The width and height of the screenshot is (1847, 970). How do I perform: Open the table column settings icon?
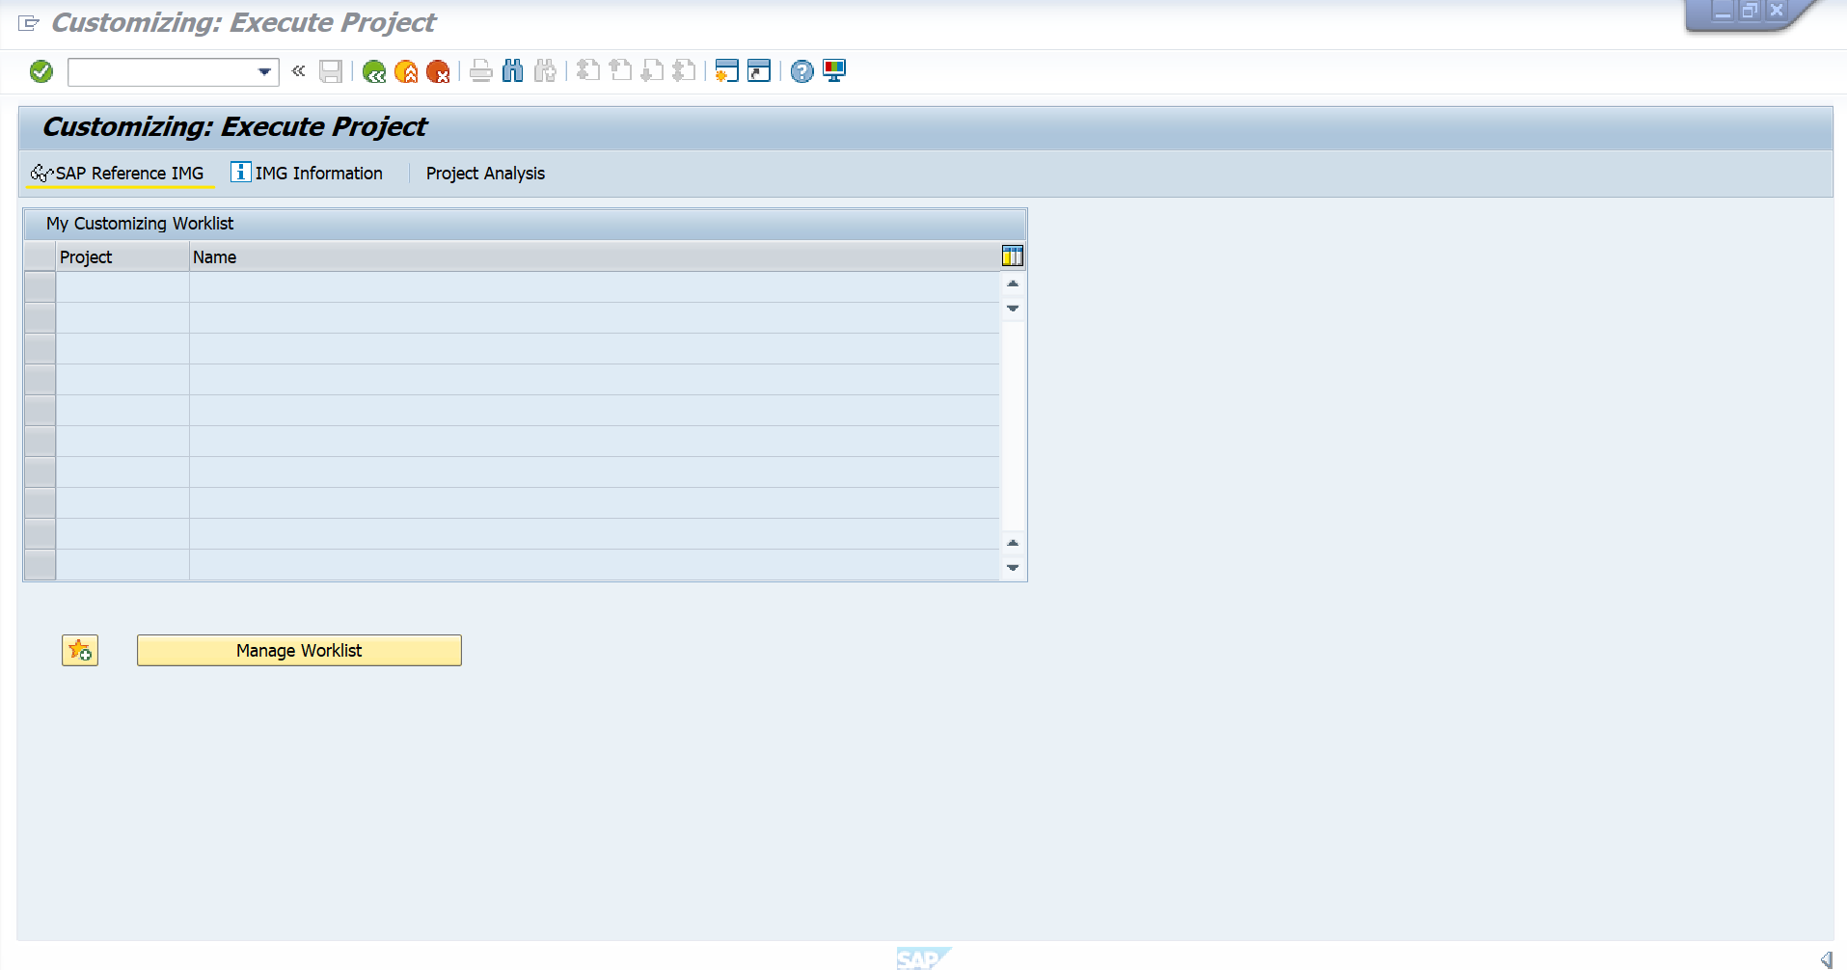coord(1012,256)
